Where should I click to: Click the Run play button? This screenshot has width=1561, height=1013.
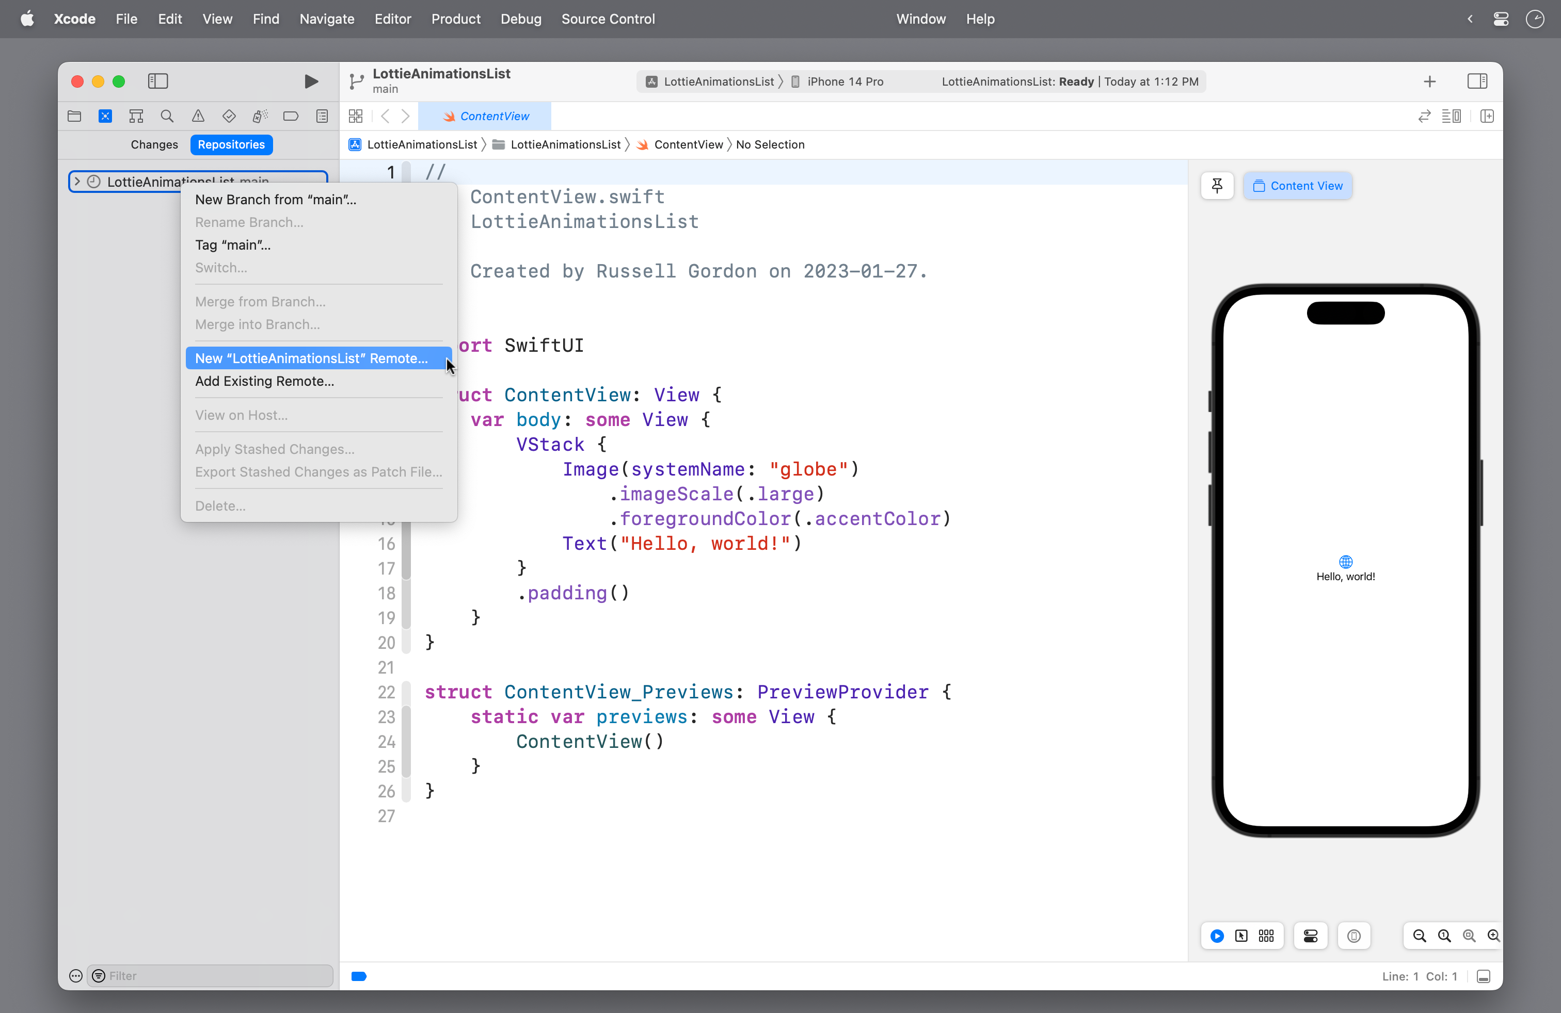coord(311,81)
